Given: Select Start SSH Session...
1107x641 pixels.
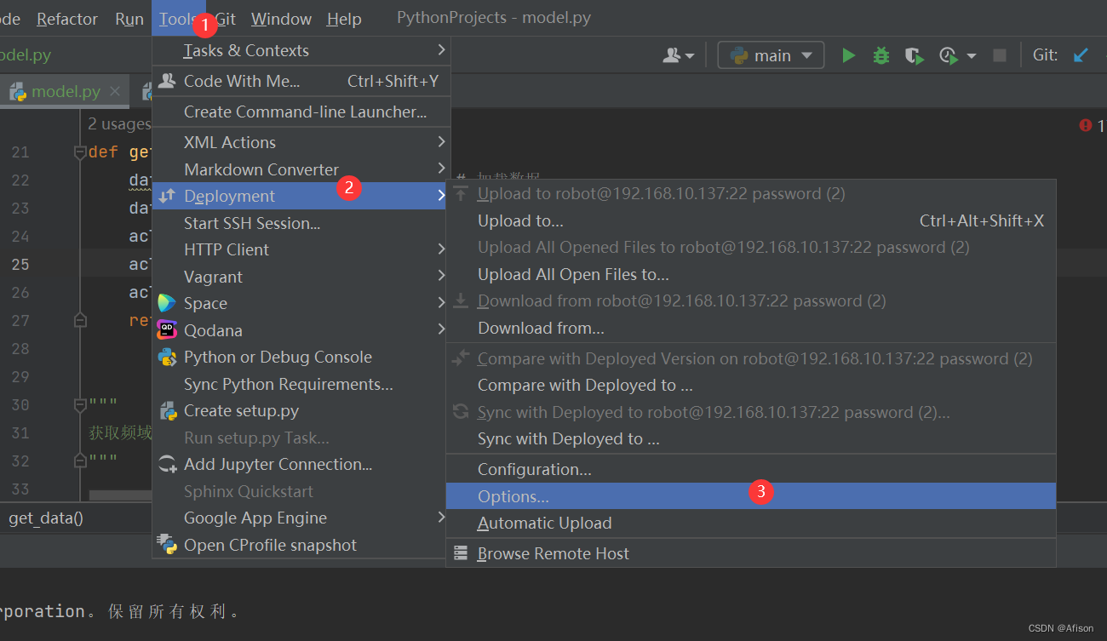Looking at the screenshot, I should pos(301,223).
